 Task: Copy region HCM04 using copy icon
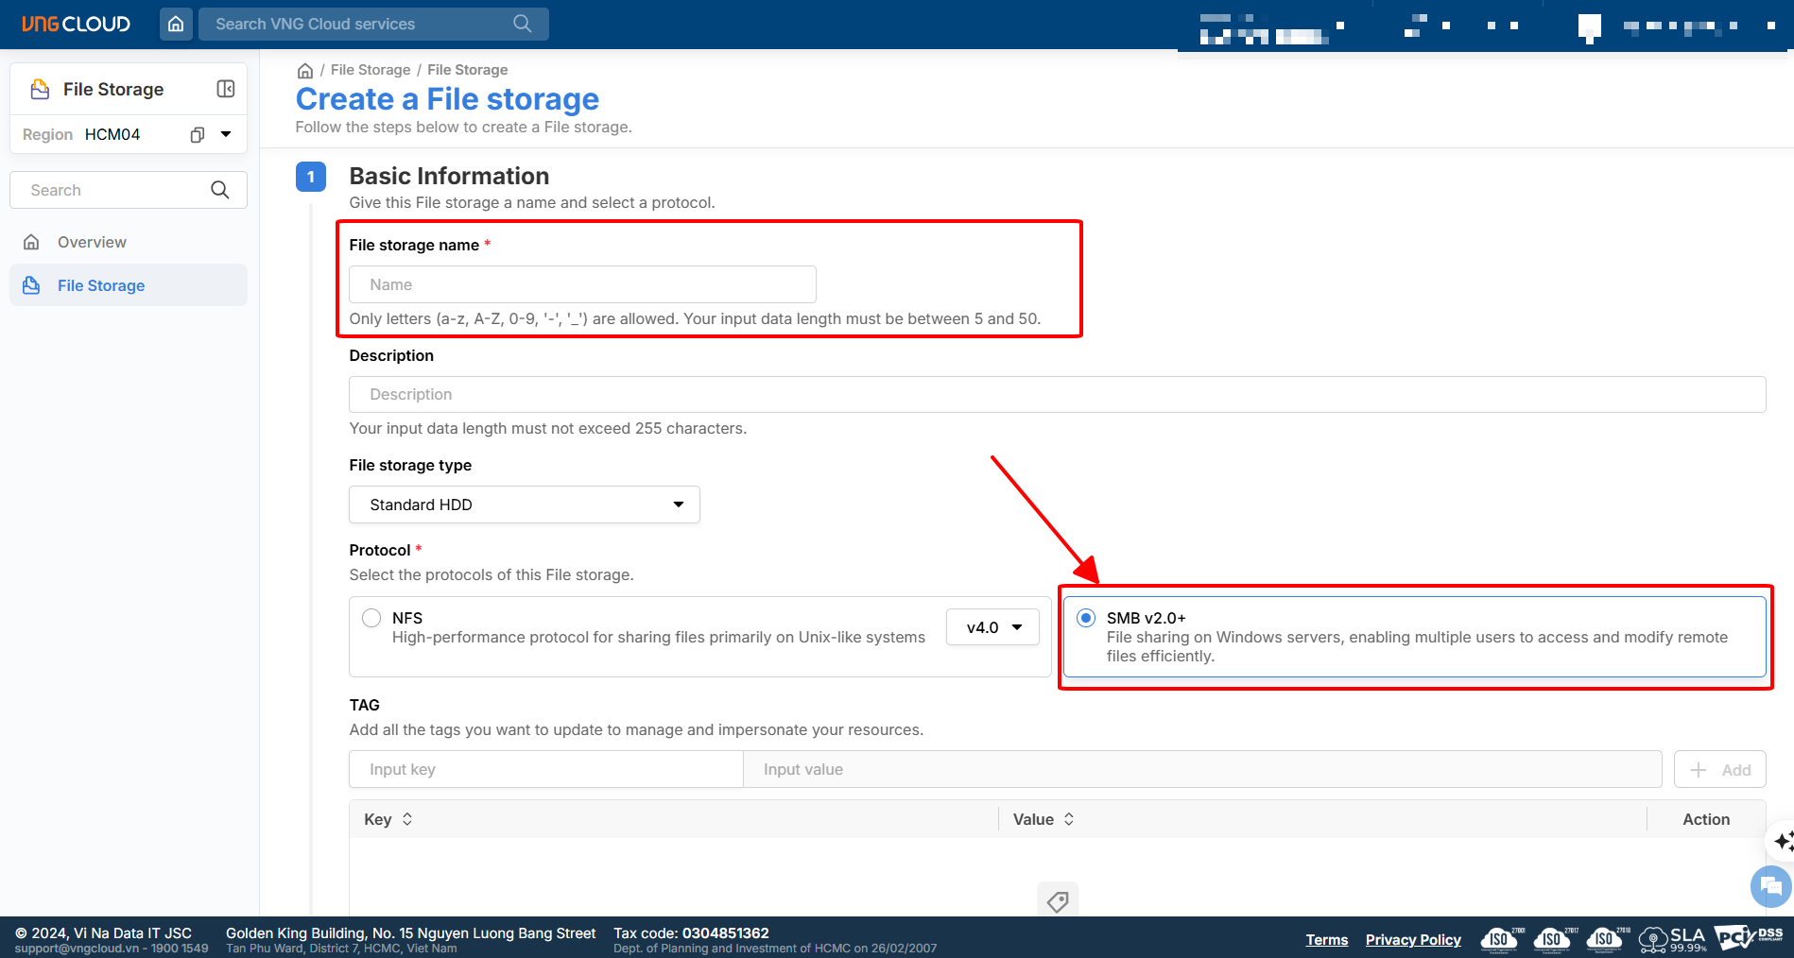click(197, 134)
